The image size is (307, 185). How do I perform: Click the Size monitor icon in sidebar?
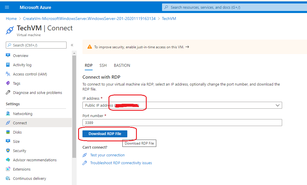8,141
